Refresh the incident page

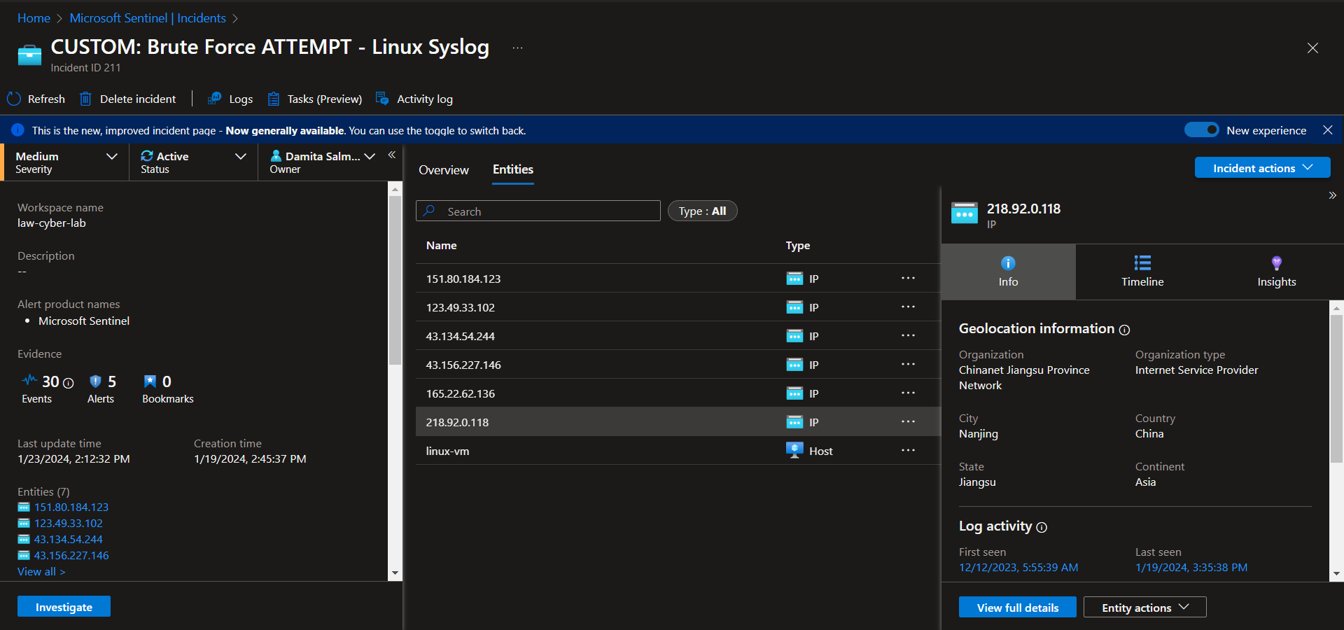pos(36,99)
